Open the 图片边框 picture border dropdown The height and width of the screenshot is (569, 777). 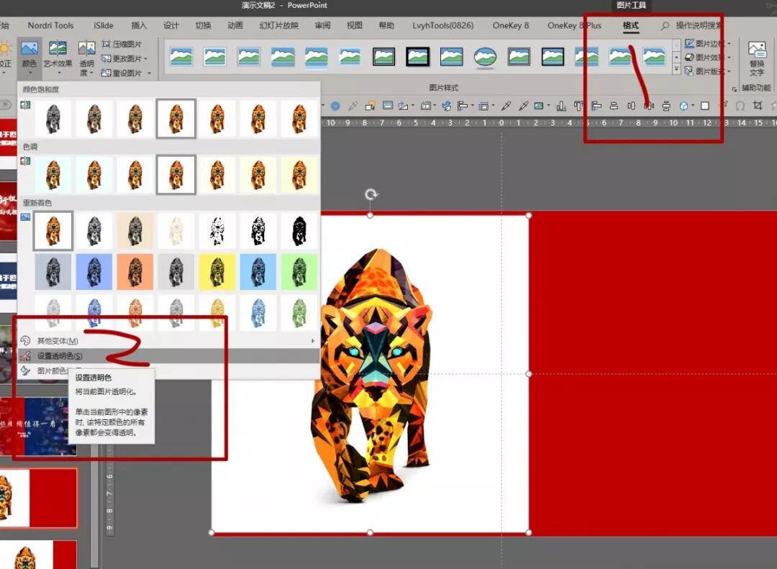pyautogui.click(x=708, y=44)
